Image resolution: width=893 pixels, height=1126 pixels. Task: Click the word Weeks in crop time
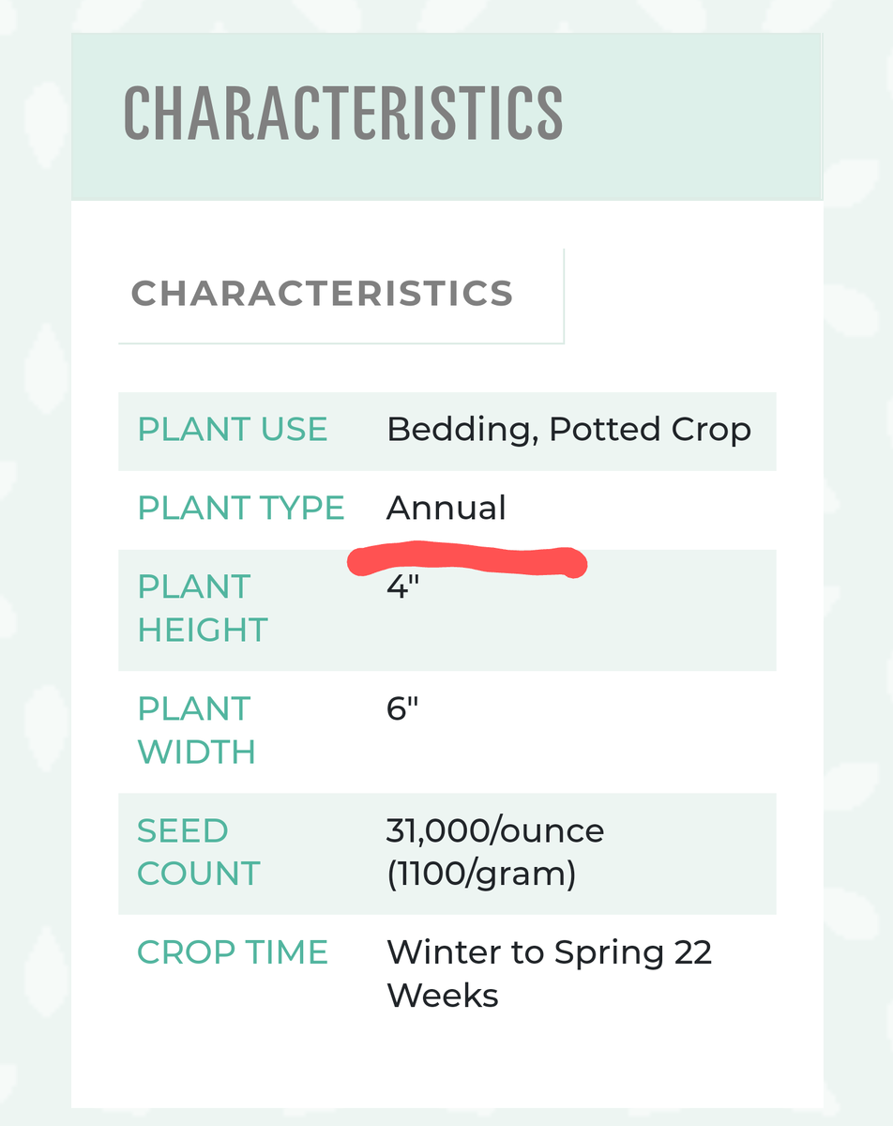click(442, 995)
